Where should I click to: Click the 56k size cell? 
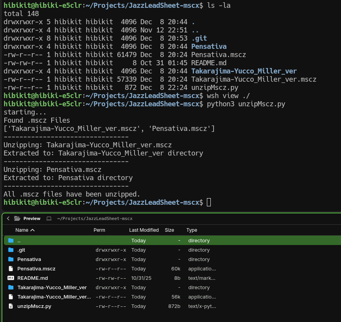point(176,297)
